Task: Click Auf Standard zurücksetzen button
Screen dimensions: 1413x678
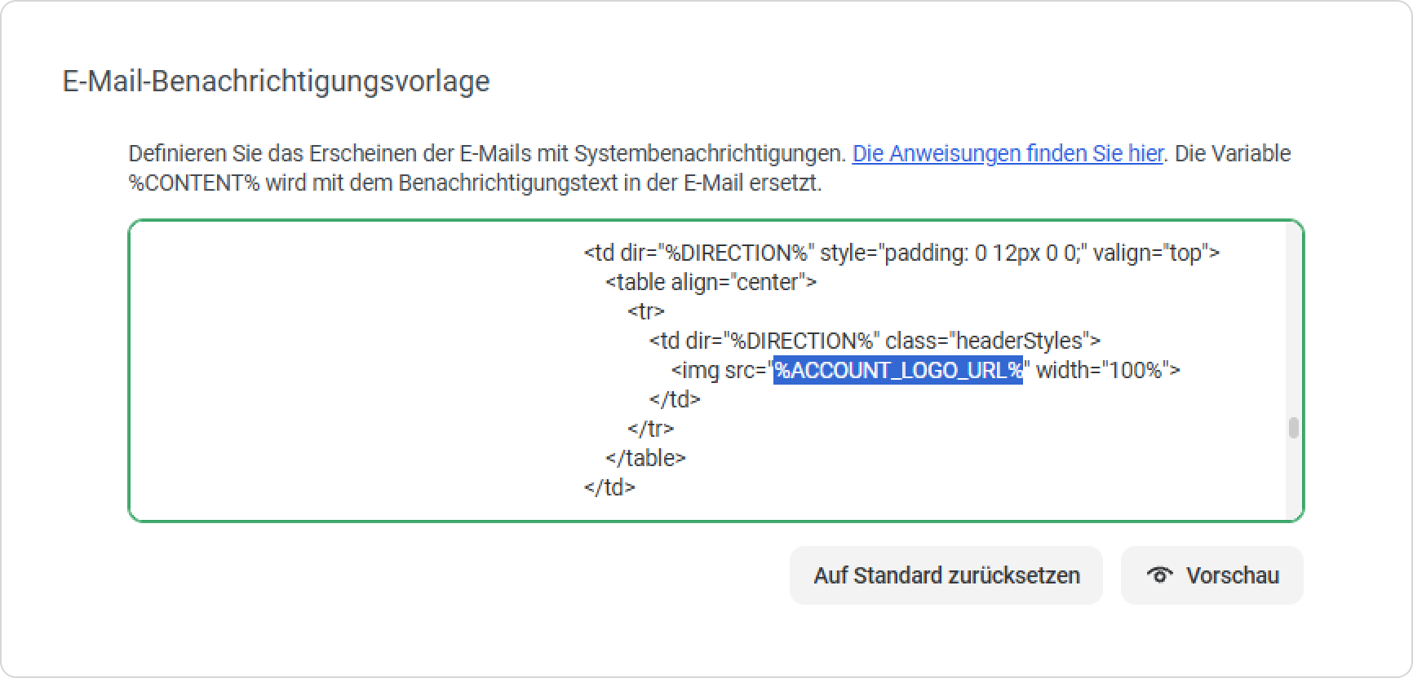Action: (946, 575)
